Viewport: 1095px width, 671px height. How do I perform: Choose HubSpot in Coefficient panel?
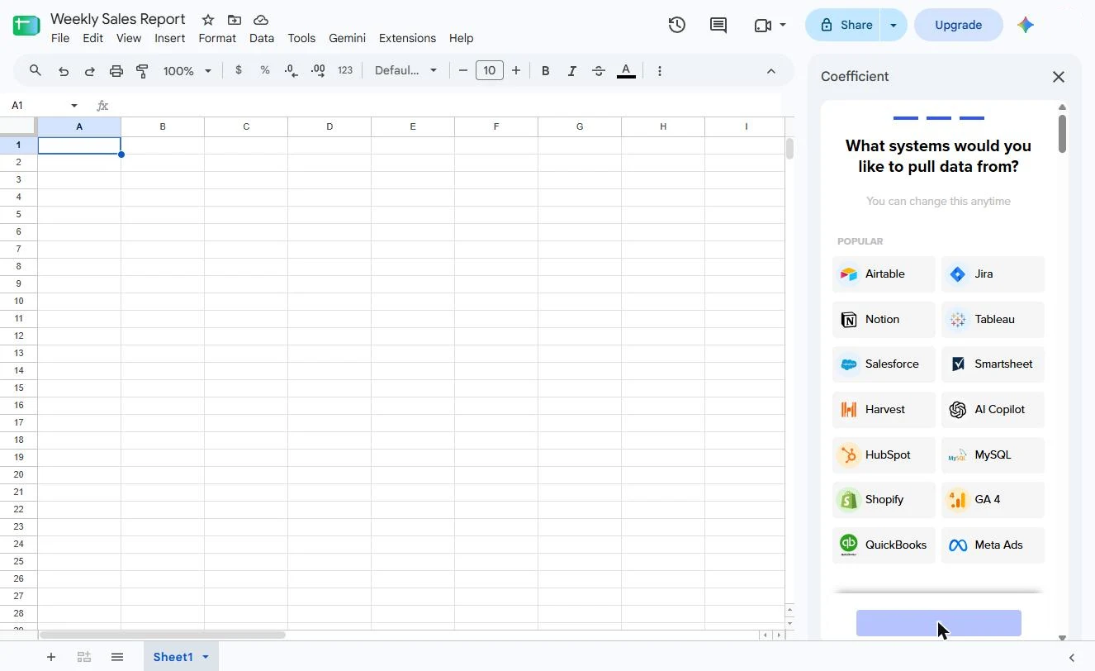tap(884, 454)
